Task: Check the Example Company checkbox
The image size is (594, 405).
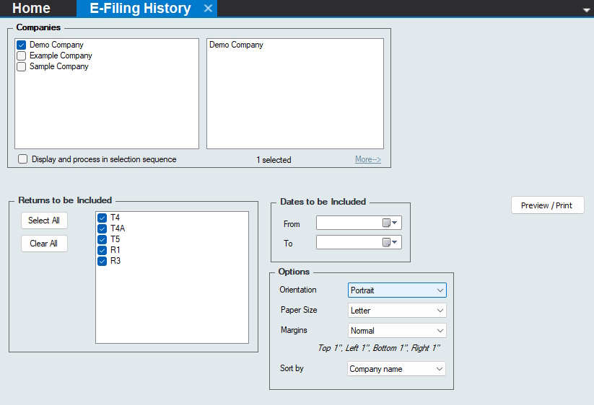Action: [x=22, y=55]
